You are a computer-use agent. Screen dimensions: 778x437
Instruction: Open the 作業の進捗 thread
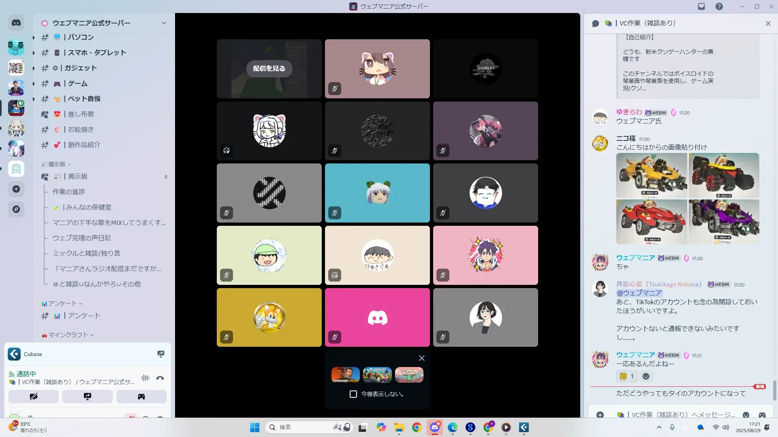click(x=69, y=192)
